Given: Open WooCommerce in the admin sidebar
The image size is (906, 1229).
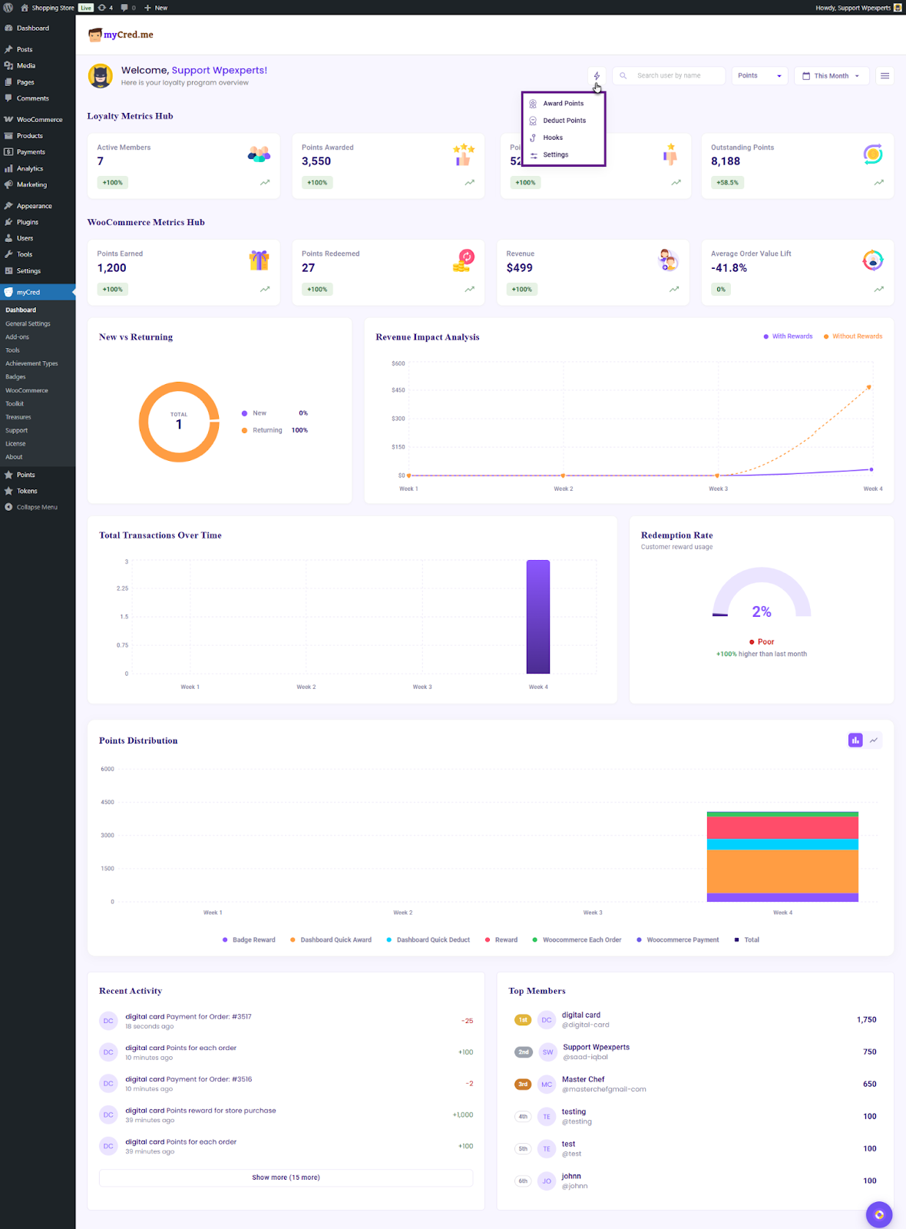Looking at the screenshot, I should pyautogui.click(x=39, y=120).
